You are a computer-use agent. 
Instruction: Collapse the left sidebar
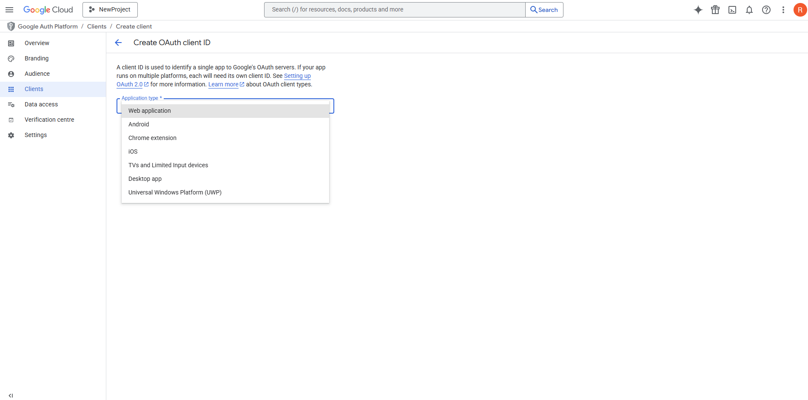(11, 395)
